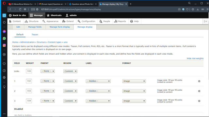The width and height of the screenshot is (209, 117).
Task: Reload the current page
Action: [20, 9]
